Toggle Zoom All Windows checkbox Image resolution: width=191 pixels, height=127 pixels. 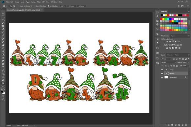click(35, 6)
